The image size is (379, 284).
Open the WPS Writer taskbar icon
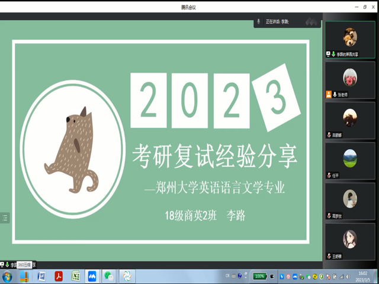tap(41, 276)
